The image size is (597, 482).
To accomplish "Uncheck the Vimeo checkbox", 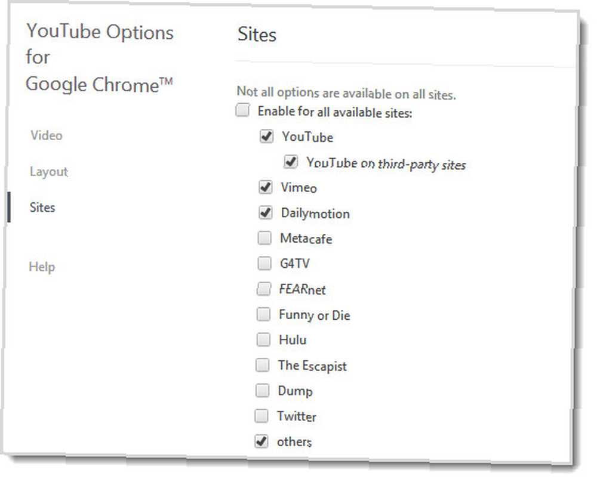I will pyautogui.click(x=266, y=187).
